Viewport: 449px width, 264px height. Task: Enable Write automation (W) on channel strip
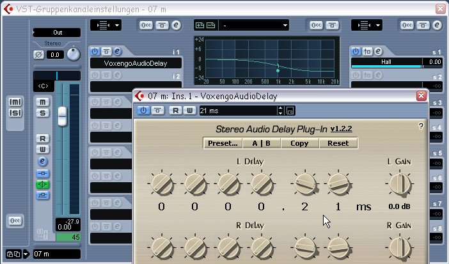[42, 149]
